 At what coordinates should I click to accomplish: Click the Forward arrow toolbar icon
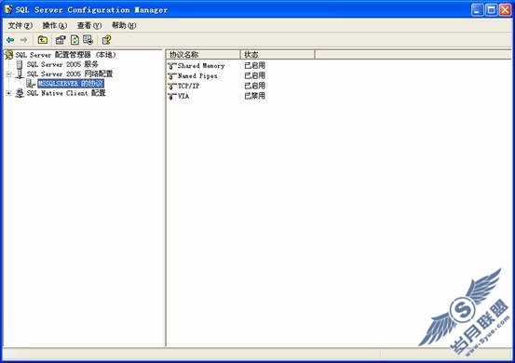point(23,40)
